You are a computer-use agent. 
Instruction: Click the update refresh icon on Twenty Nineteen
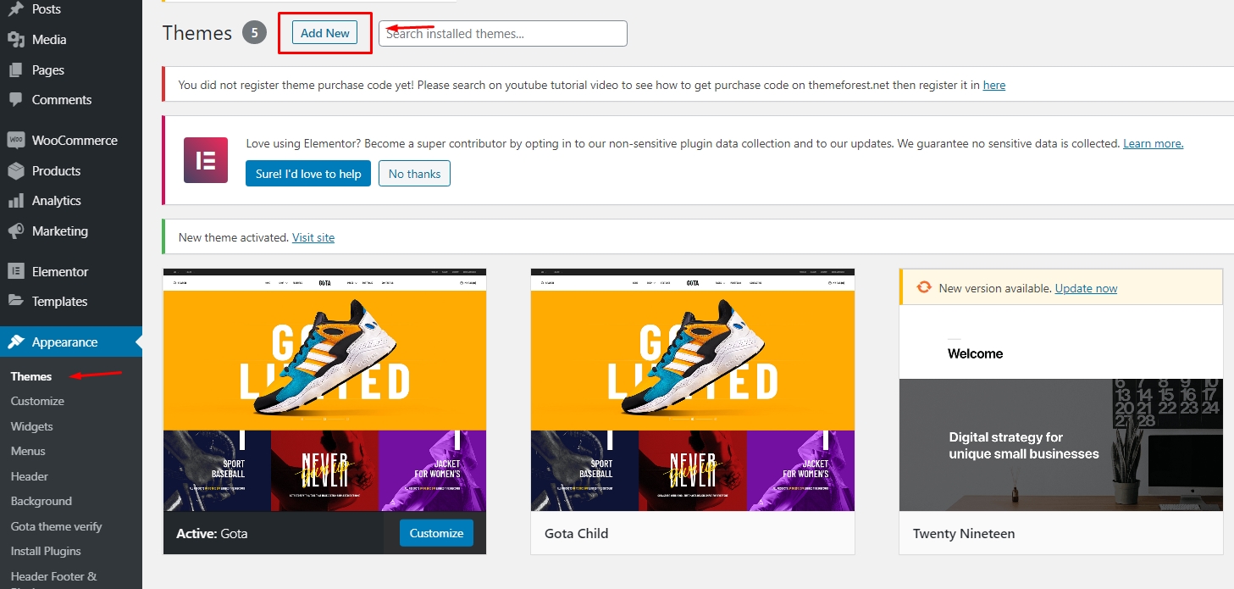pyautogui.click(x=924, y=288)
